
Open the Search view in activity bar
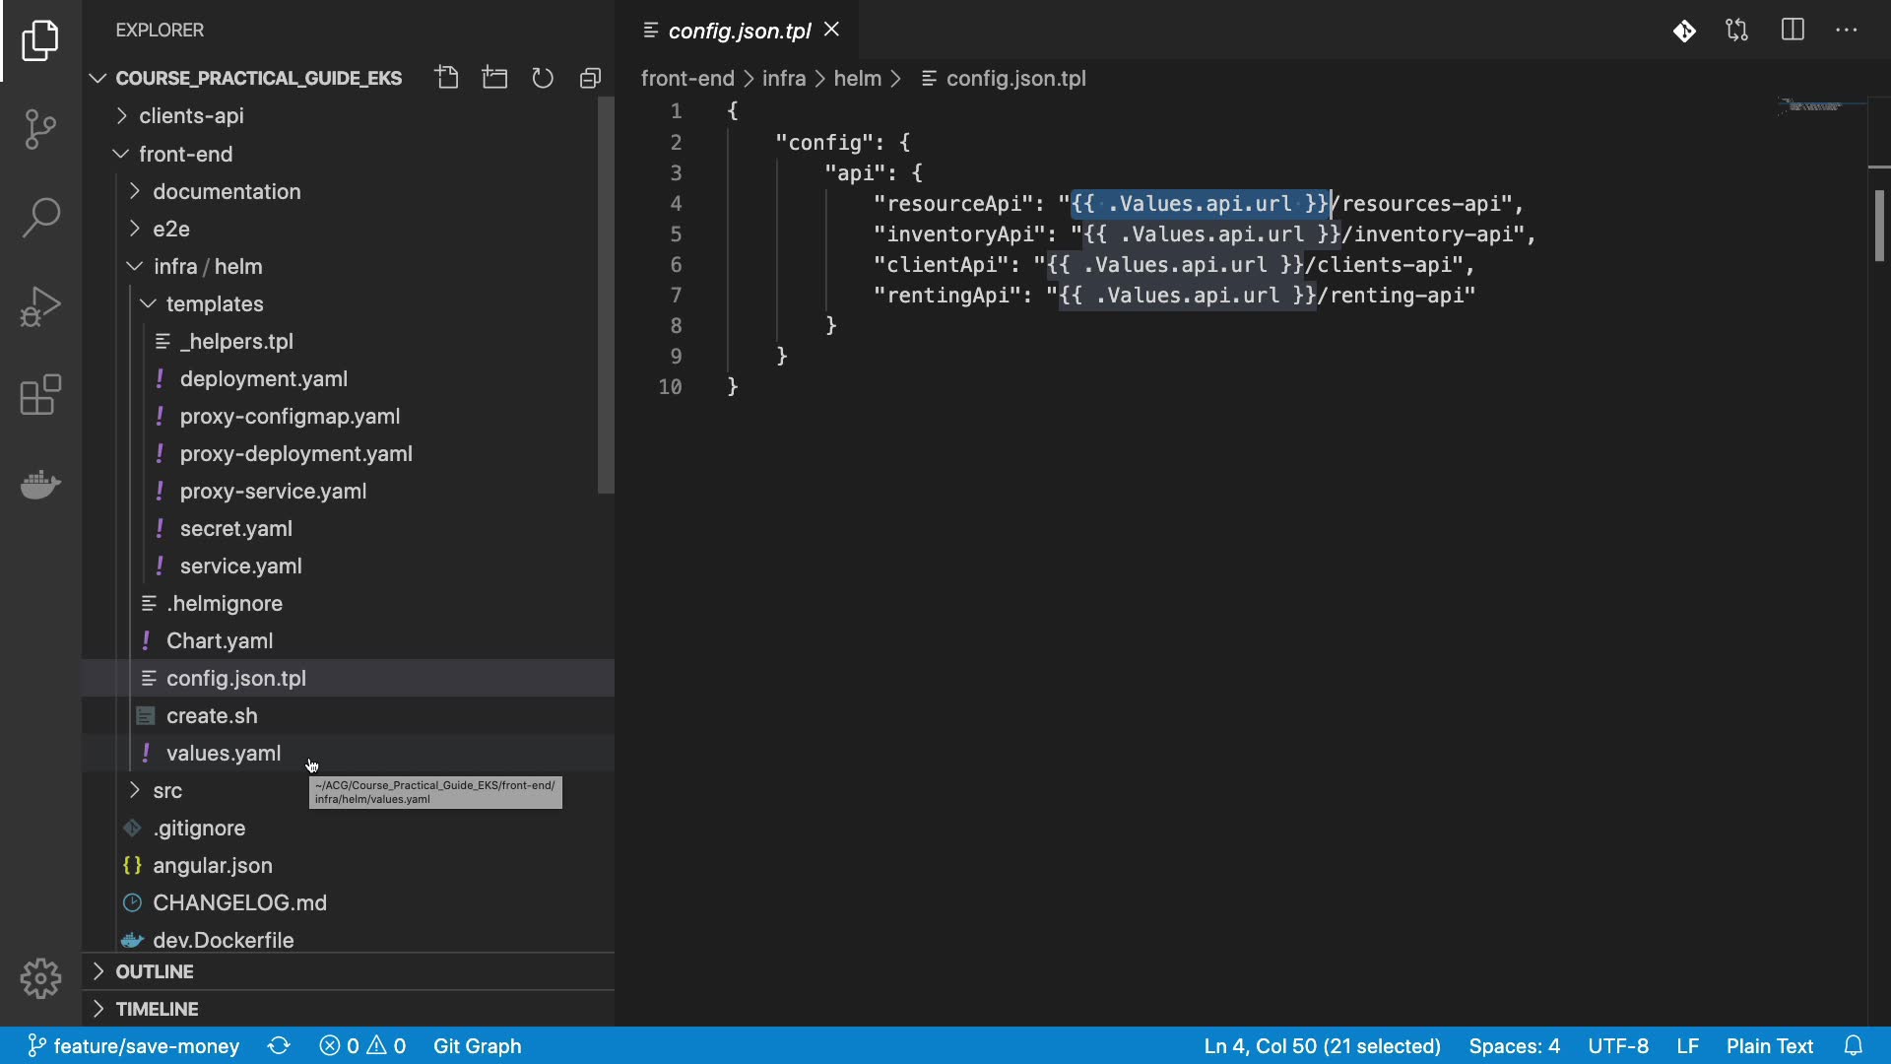(x=40, y=218)
